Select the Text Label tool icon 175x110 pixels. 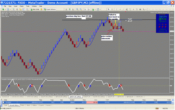[137, 9]
